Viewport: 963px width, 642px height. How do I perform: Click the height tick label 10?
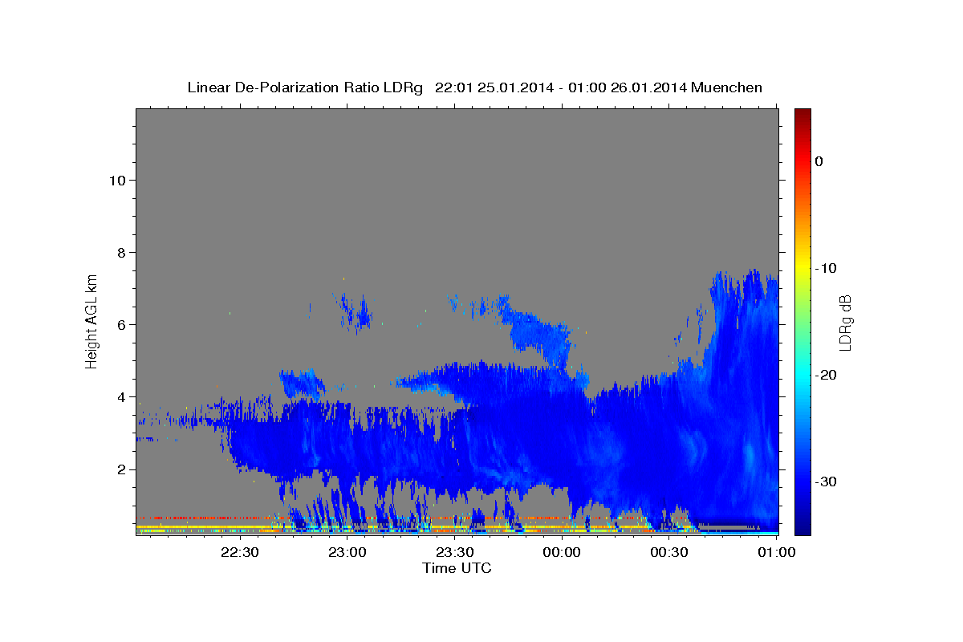[x=117, y=180]
